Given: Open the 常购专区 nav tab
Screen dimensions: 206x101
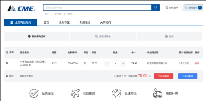Looking at the screenshot, I should [64, 23].
